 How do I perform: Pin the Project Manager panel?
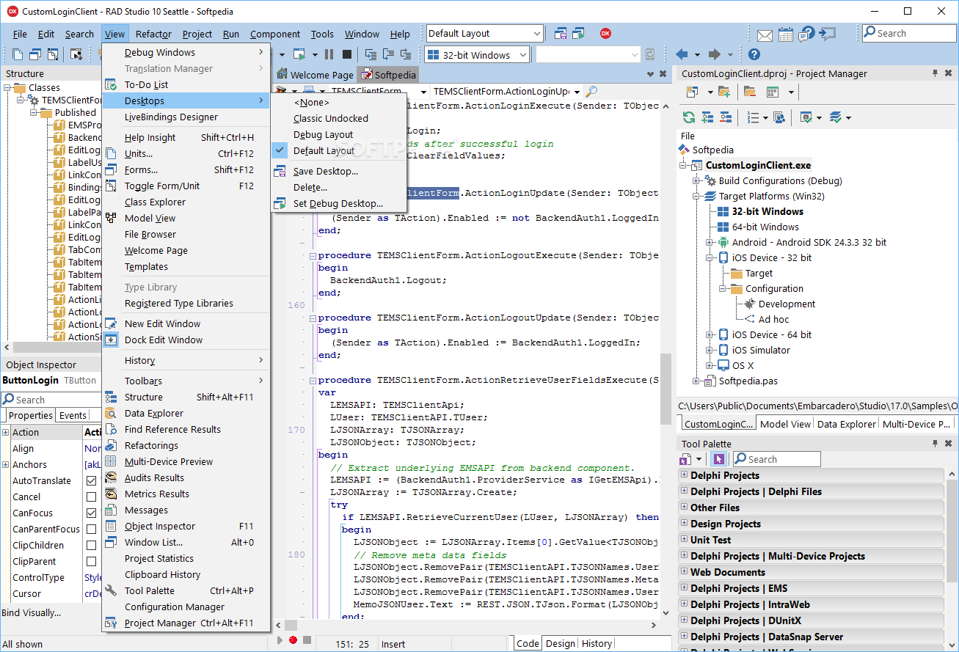pos(936,73)
